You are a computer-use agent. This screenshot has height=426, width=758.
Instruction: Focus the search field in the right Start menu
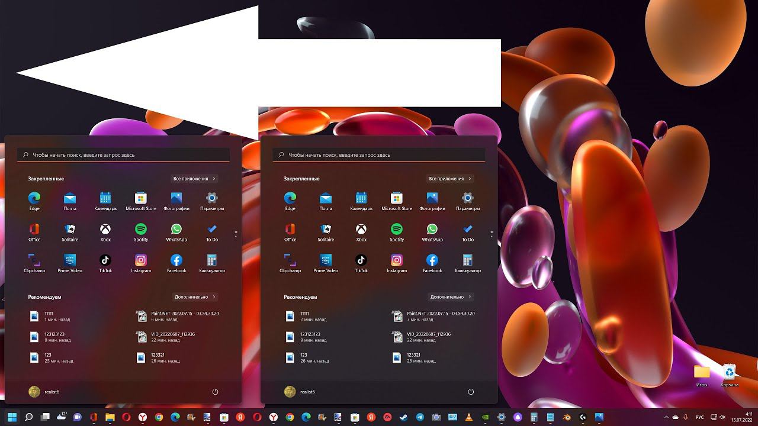tap(379, 154)
